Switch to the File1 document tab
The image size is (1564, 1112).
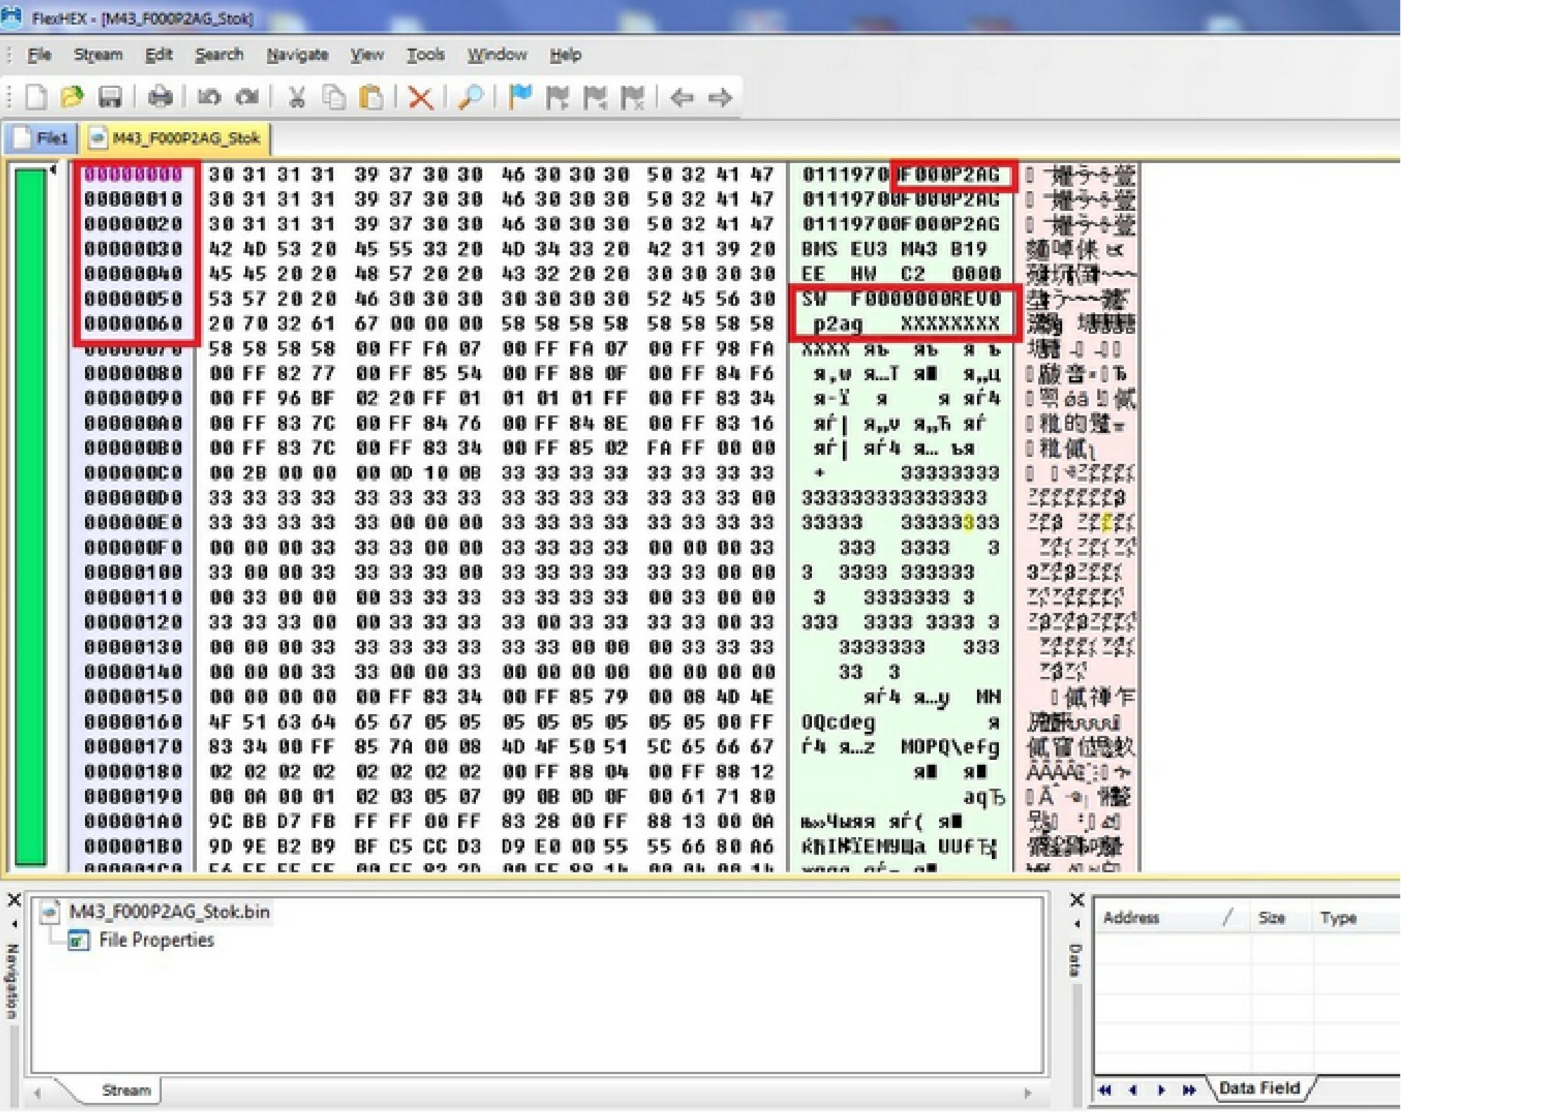[x=42, y=138]
